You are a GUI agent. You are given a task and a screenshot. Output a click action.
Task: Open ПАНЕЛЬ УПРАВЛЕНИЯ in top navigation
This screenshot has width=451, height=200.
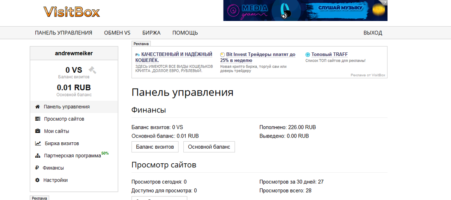[x=64, y=33]
